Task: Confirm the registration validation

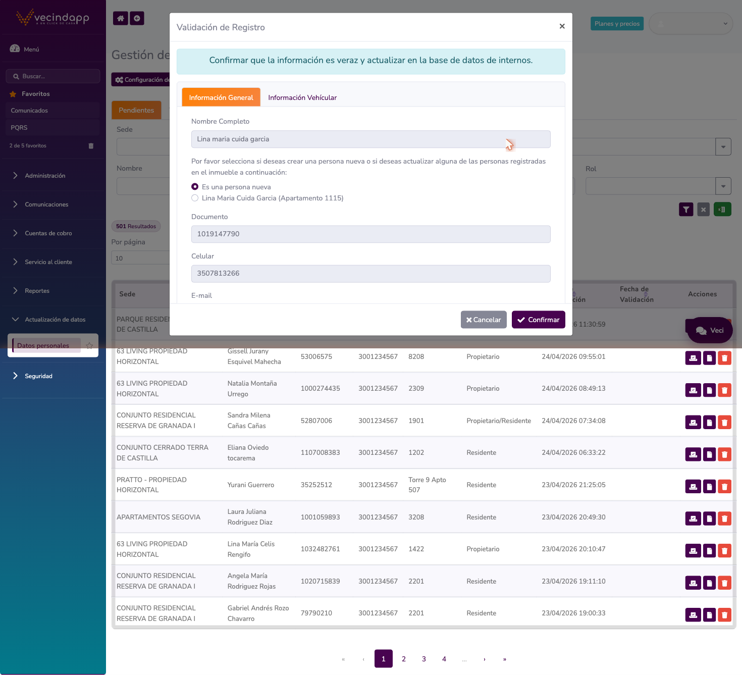Action: [538, 320]
